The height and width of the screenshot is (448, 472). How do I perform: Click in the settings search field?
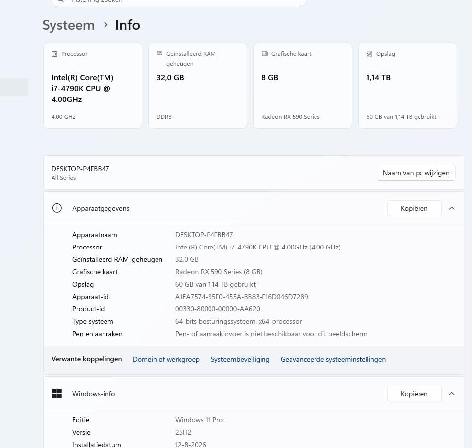(x=178, y=2)
